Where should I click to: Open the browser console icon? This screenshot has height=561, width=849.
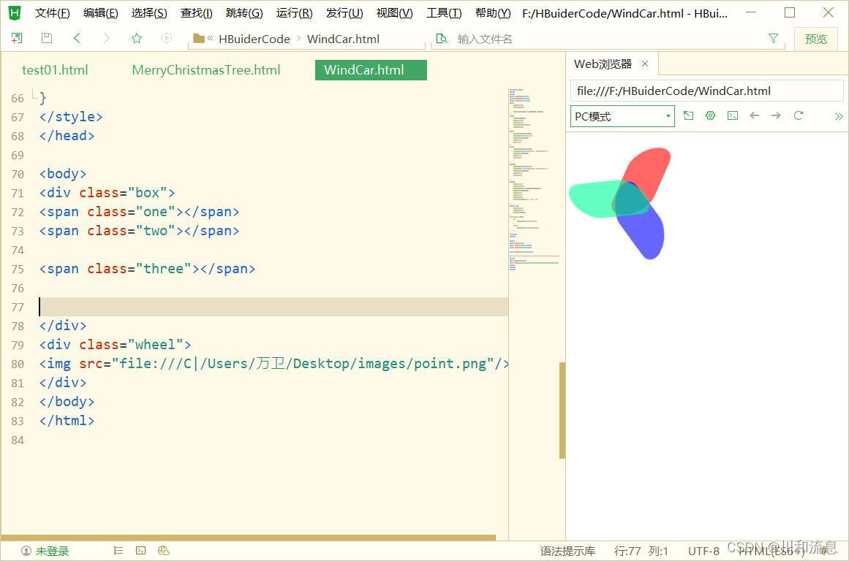click(x=733, y=115)
